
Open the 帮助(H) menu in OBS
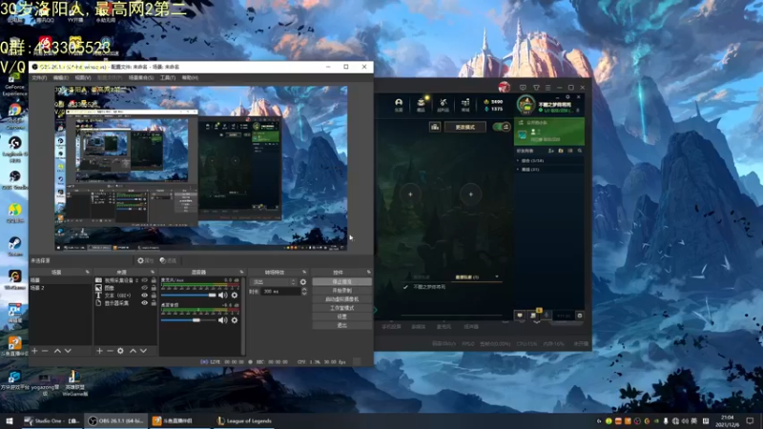tap(190, 78)
